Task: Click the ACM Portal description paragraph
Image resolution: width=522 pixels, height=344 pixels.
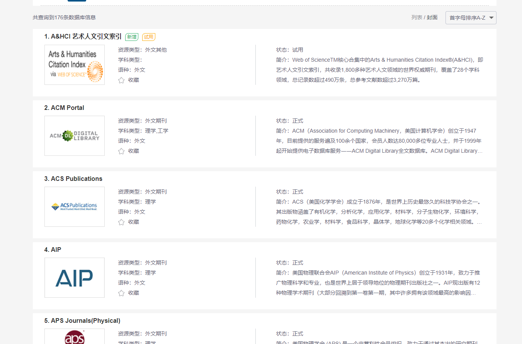Action: click(380, 141)
